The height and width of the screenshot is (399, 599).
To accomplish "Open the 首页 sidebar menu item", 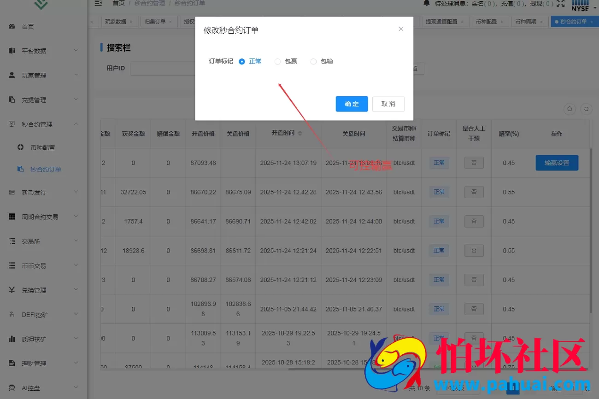I will [x=44, y=26].
